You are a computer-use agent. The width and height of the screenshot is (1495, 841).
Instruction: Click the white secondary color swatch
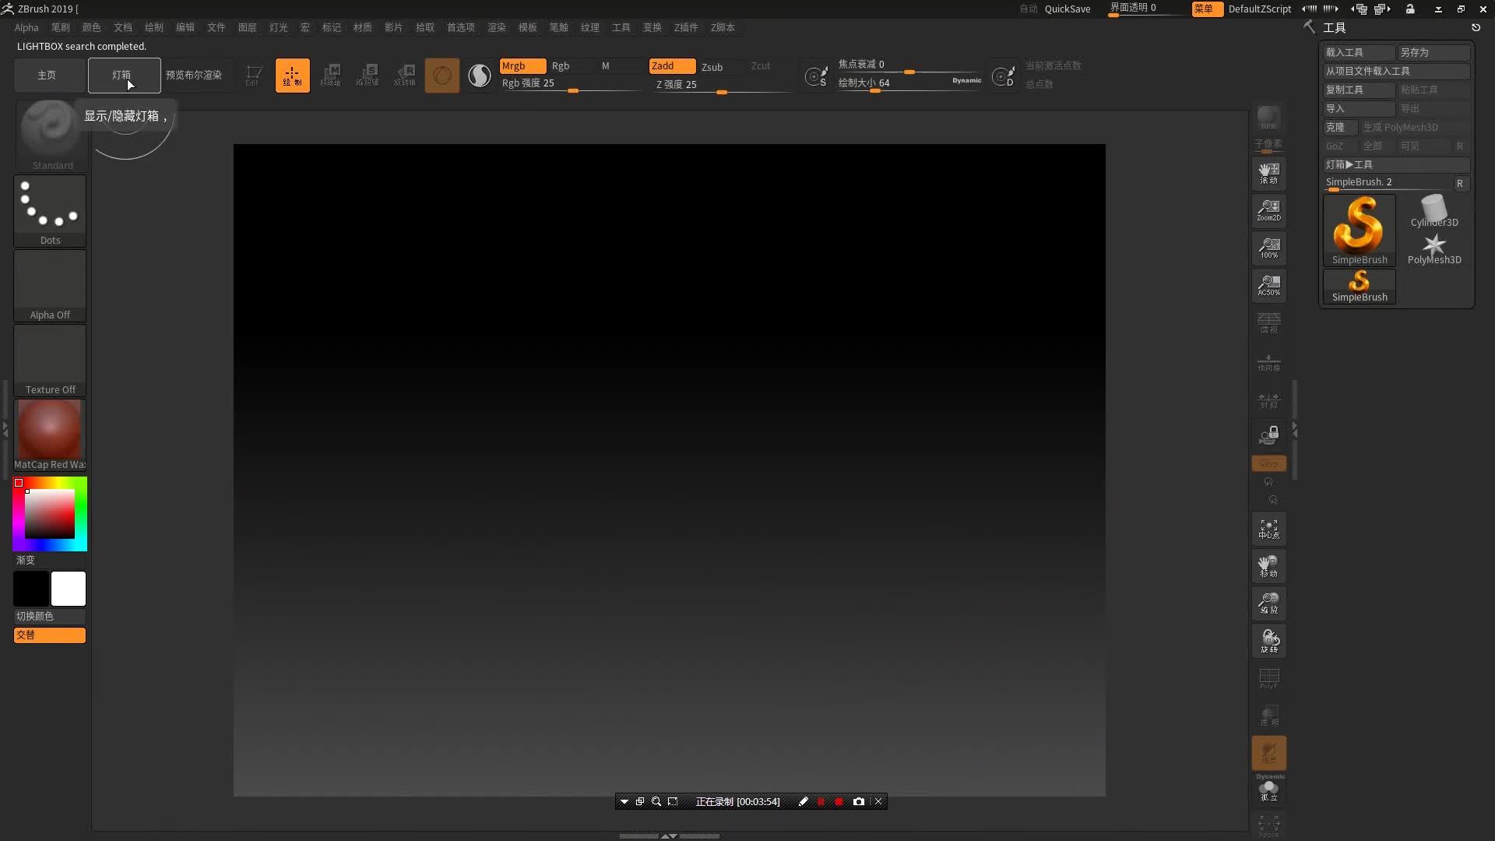69,589
